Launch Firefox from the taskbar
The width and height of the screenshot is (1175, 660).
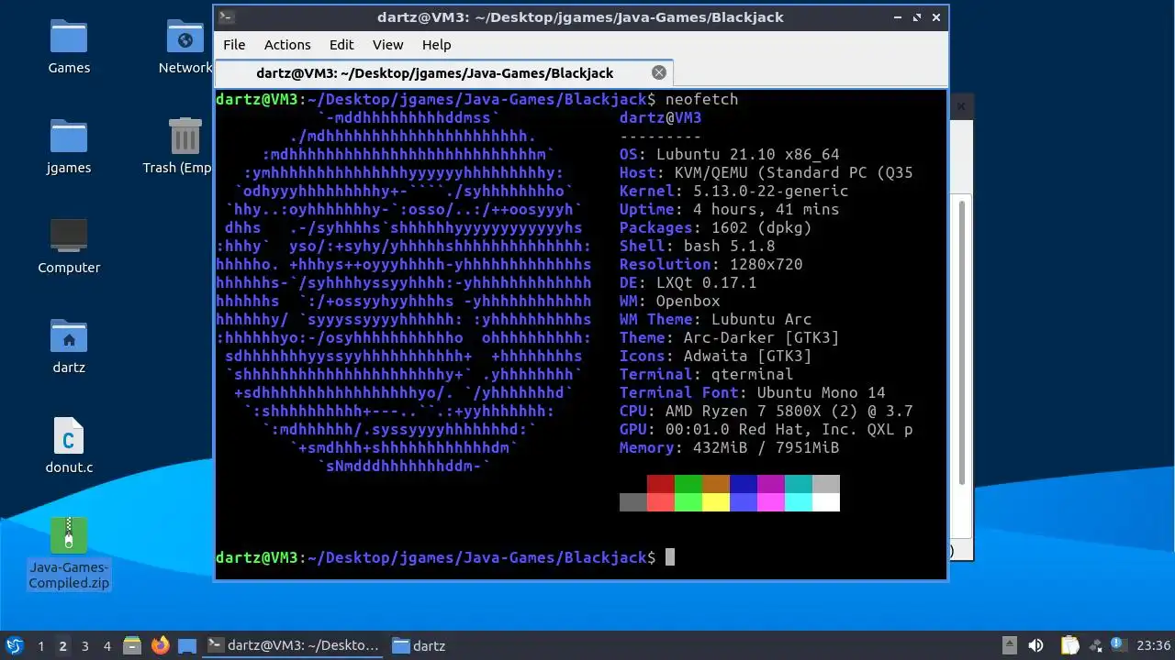click(161, 645)
